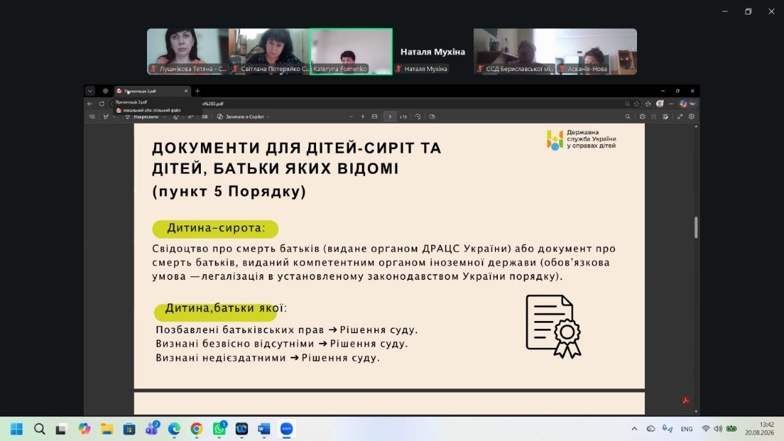Select the highlight tool in PDF toolbar

click(106, 116)
